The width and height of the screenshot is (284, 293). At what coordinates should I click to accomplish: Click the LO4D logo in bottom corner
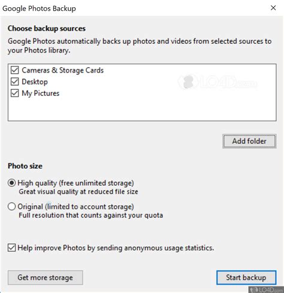(266, 289)
